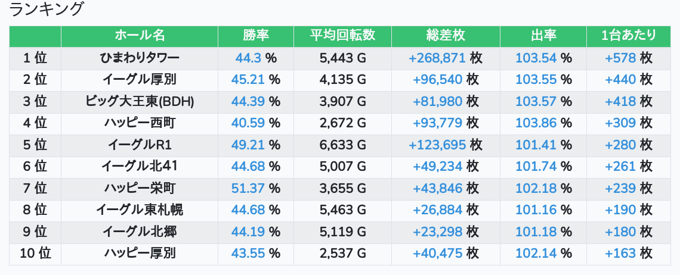Click the 平均回転数 column header
Image resolution: width=680 pixels, height=275 pixels.
click(342, 36)
